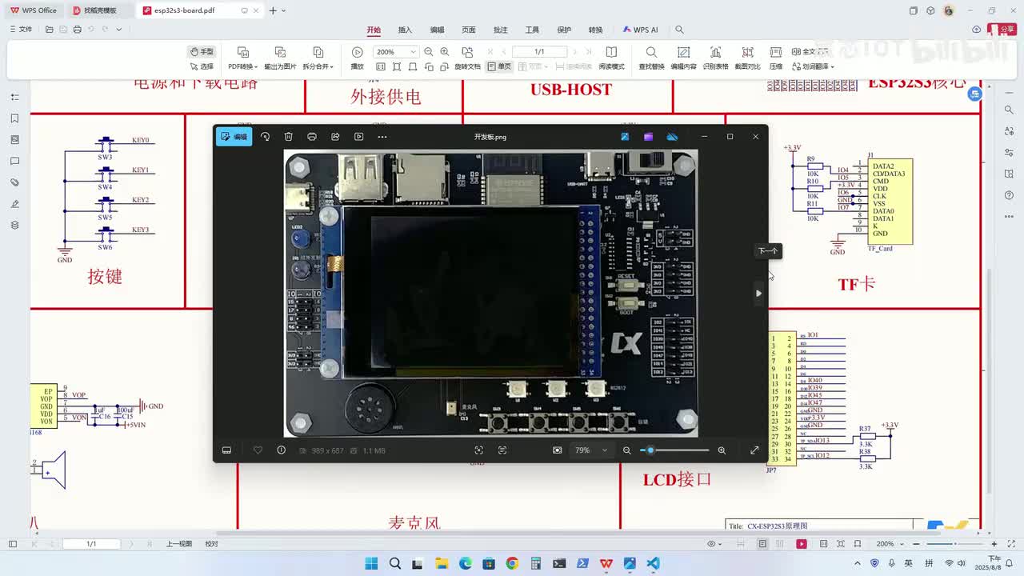Start slideshow in Photos viewer
The width and height of the screenshot is (1024, 576).
tap(358, 137)
